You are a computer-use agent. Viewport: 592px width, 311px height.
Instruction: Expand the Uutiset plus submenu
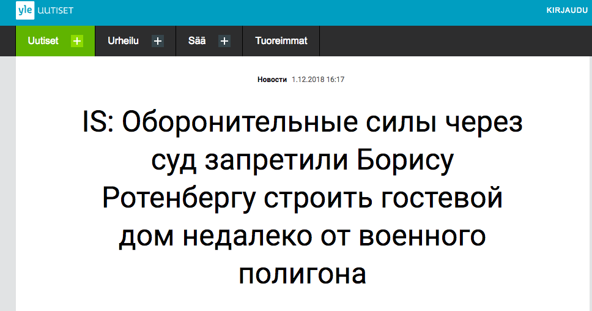[x=77, y=41]
